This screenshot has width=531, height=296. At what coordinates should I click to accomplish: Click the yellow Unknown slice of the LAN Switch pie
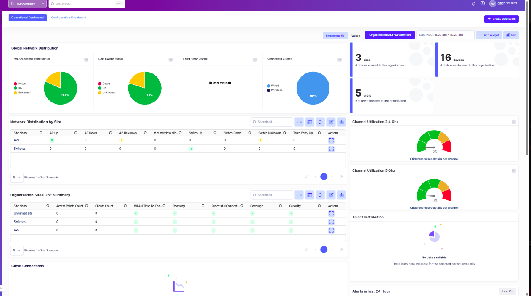click(x=138, y=79)
